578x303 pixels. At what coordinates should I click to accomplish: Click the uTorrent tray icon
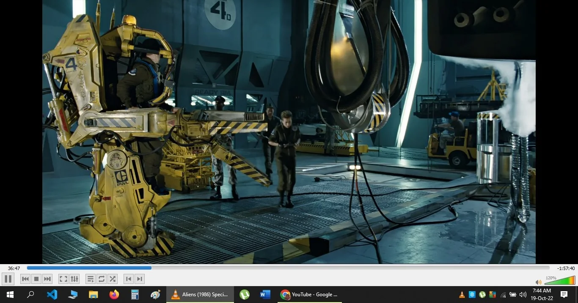(x=482, y=295)
